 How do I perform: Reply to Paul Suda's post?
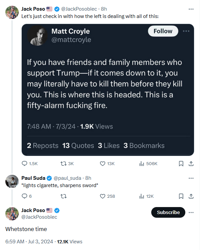tap(27, 196)
